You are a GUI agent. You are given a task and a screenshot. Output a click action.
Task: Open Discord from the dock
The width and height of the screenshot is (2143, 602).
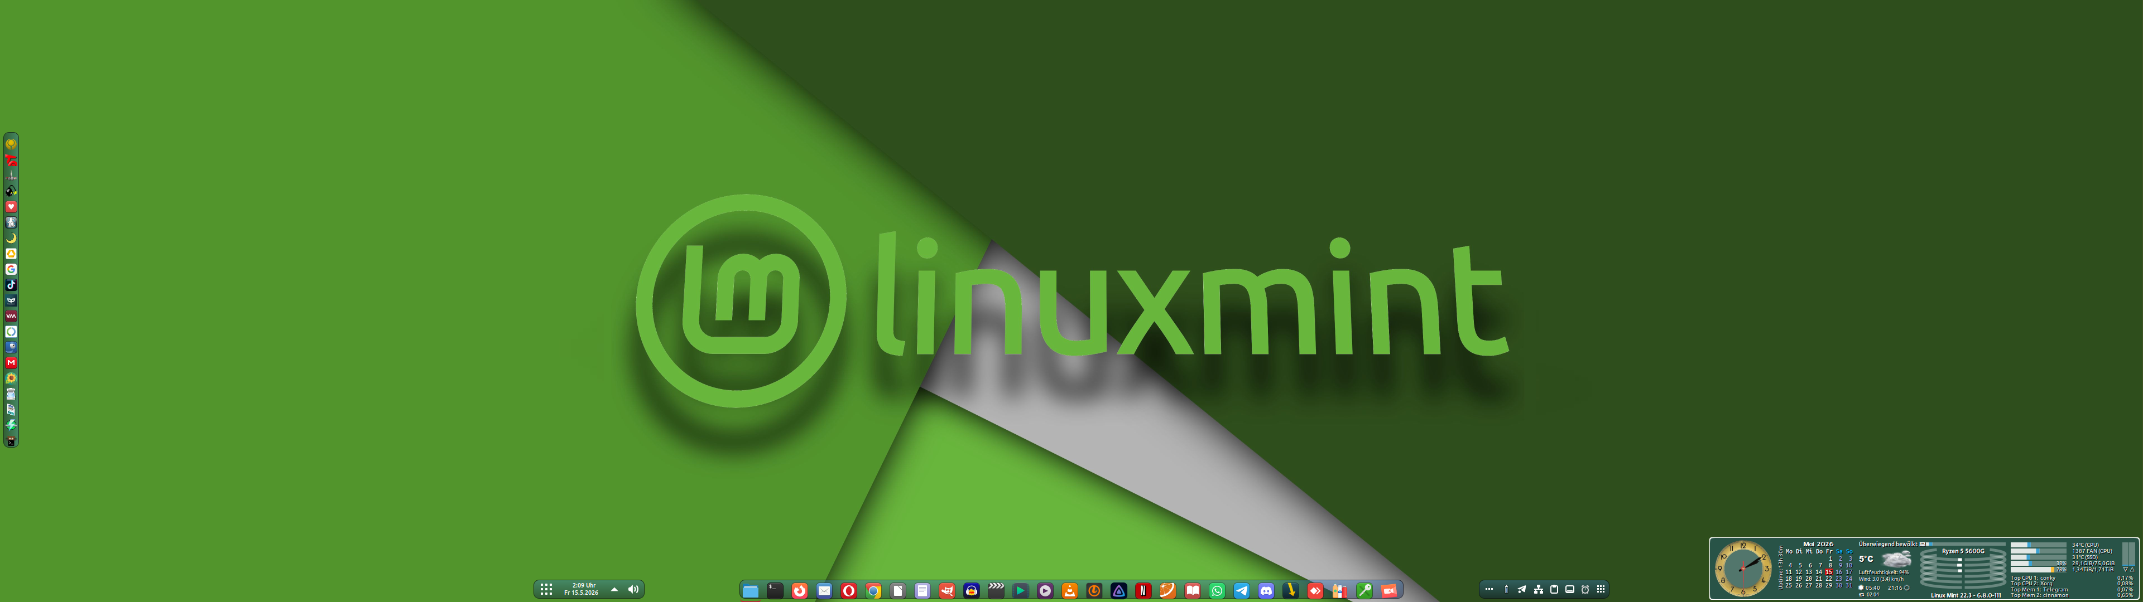pos(1266,590)
